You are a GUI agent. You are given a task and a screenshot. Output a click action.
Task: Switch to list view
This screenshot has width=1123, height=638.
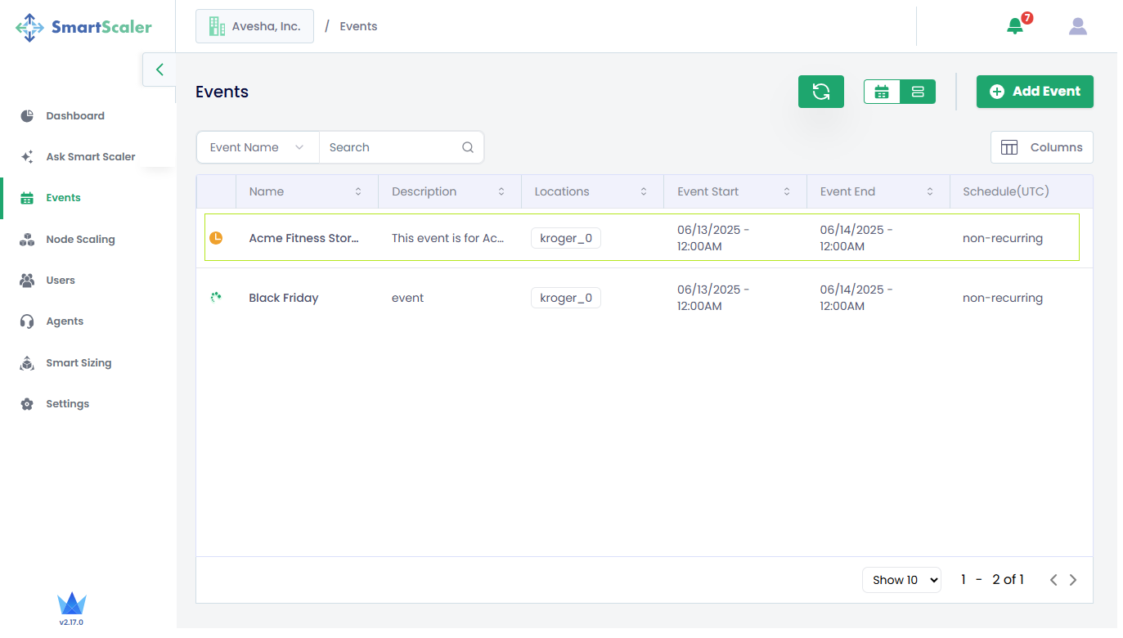pos(918,92)
